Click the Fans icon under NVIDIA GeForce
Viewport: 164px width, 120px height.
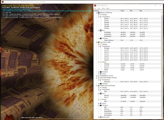click(101, 93)
